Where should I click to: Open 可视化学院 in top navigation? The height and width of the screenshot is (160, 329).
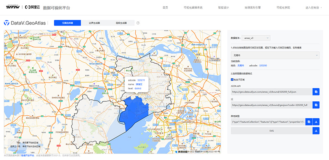tap(283, 7)
